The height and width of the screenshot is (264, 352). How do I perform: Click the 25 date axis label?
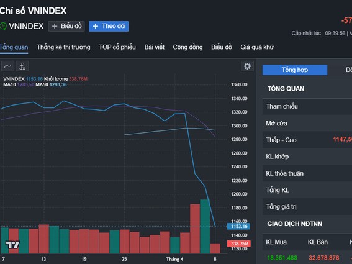[x=124, y=259]
